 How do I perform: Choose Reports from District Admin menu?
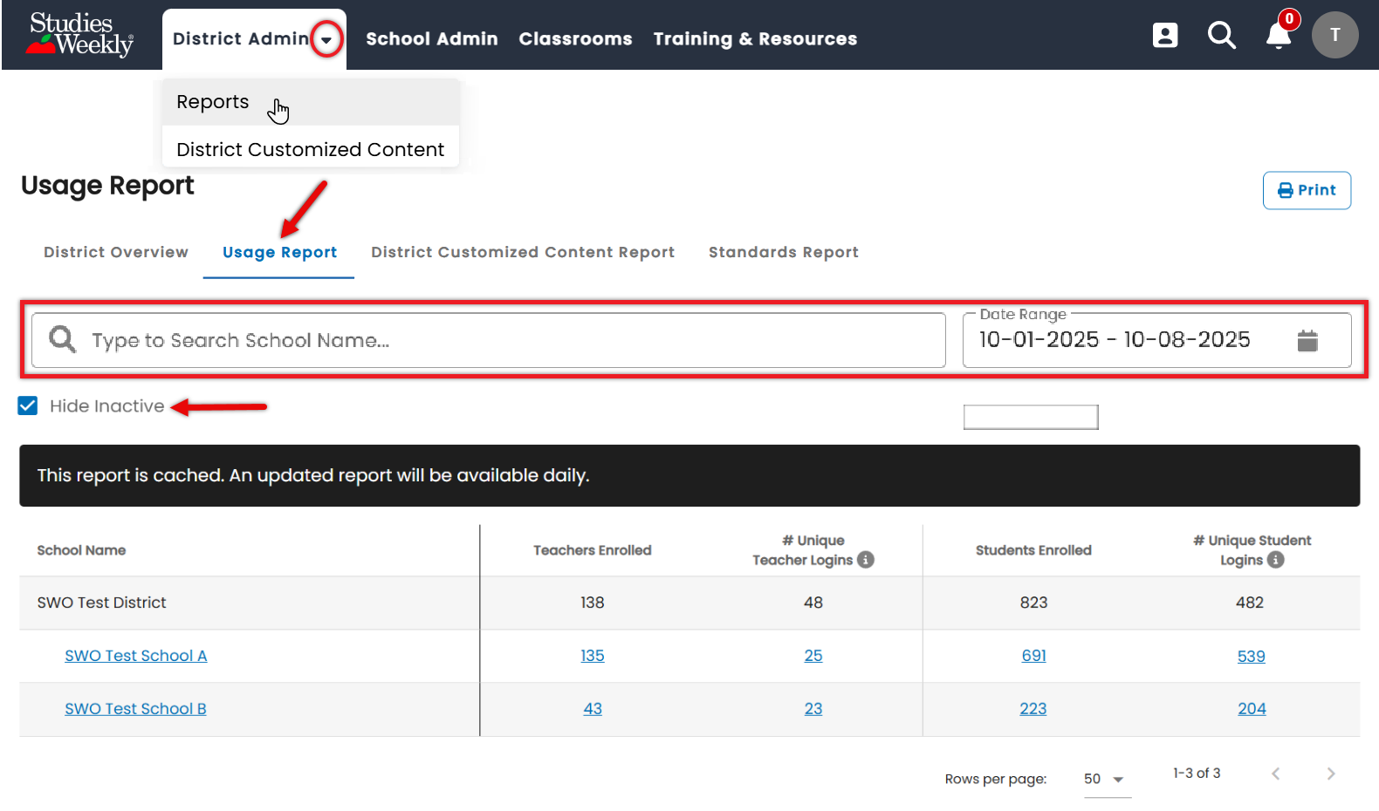coord(311,102)
